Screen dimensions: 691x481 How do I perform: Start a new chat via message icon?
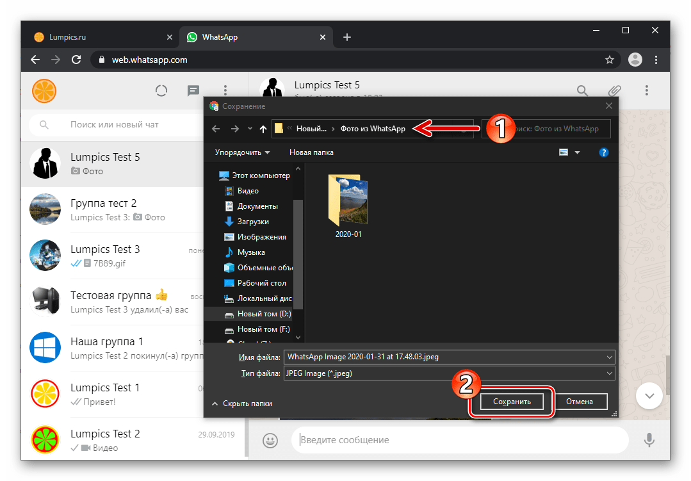[193, 91]
